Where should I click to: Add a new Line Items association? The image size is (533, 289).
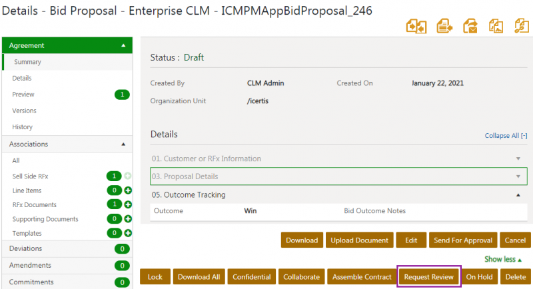128,190
